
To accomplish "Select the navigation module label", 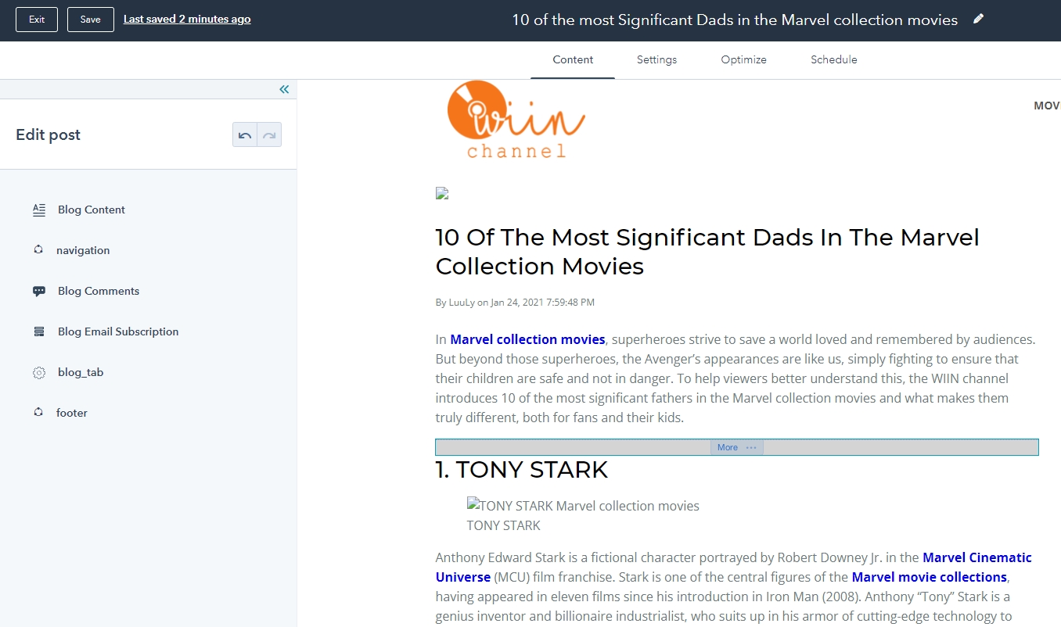I will [83, 250].
